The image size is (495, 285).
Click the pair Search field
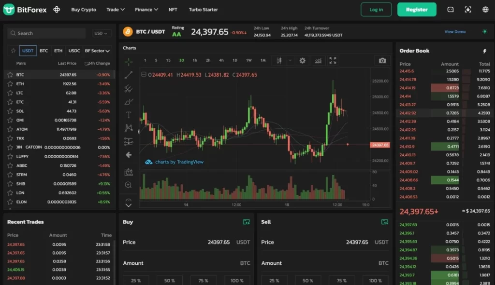[x=48, y=33]
